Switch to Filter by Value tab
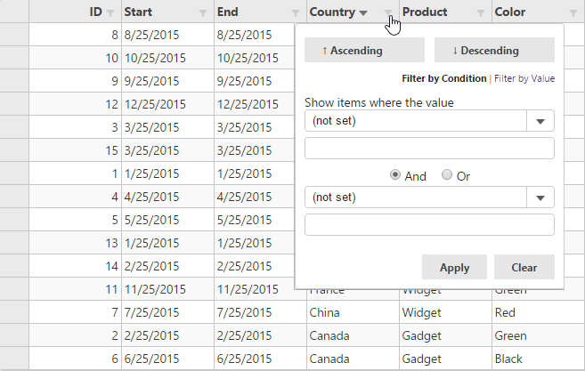The height and width of the screenshot is (371, 585). point(524,78)
